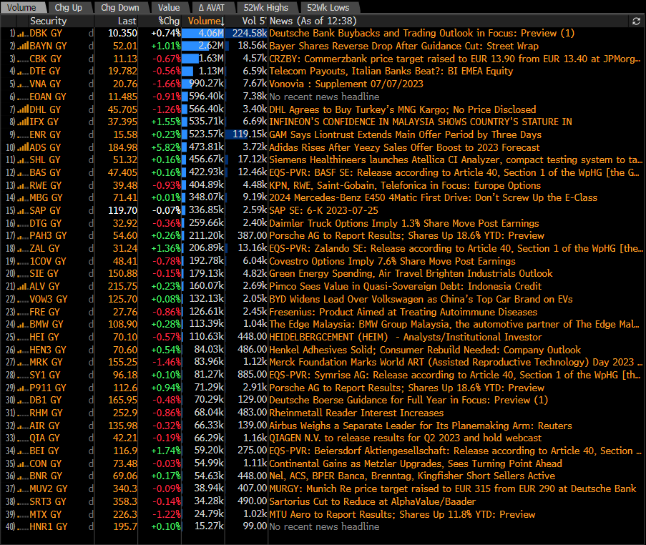Click the -1.66% change for VNA
Image resolution: width=646 pixels, height=545 pixels.
pos(167,84)
